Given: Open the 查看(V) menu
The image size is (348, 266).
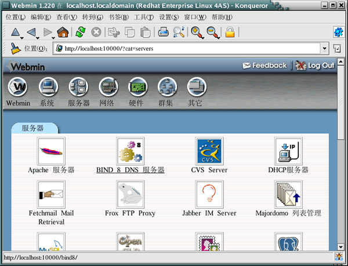Looking at the screenshot, I should tap(67, 17).
